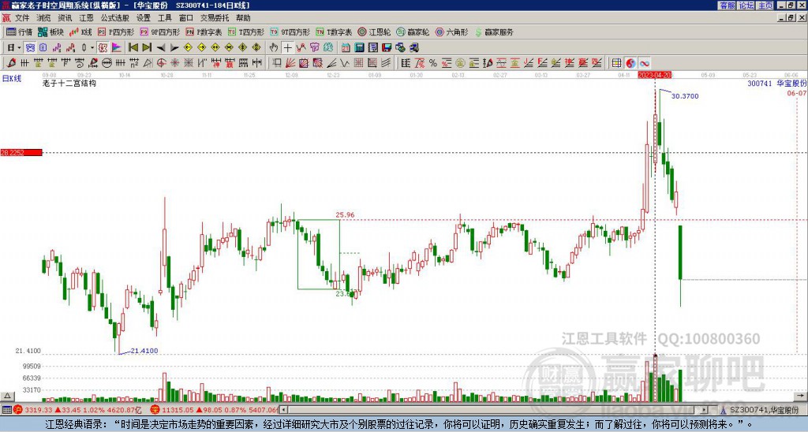Click the 300741 华宝股份 chart title

[777, 83]
